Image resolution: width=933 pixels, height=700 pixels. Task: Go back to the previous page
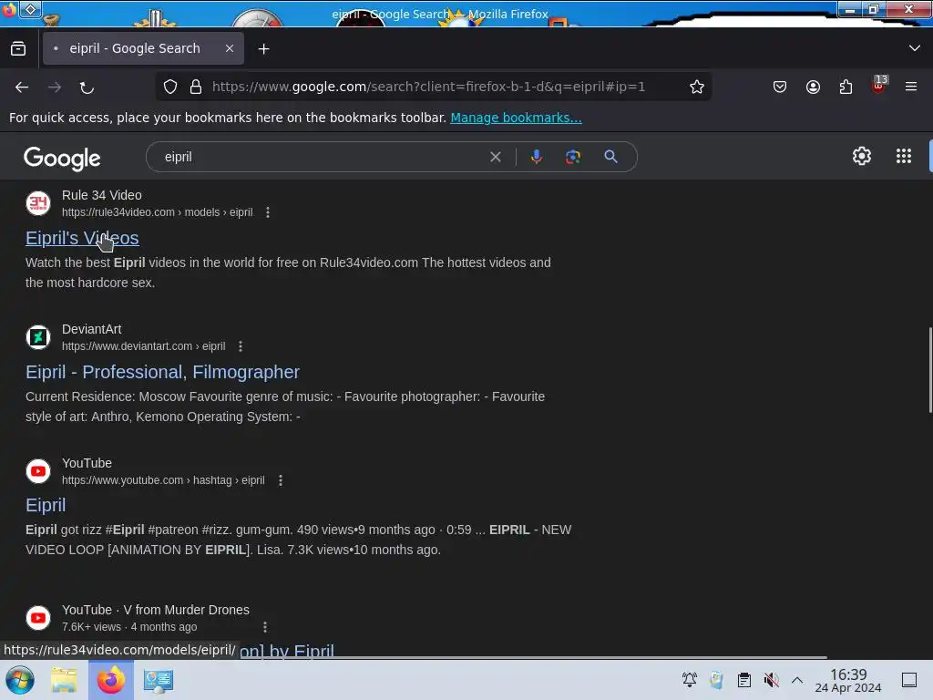point(22,87)
